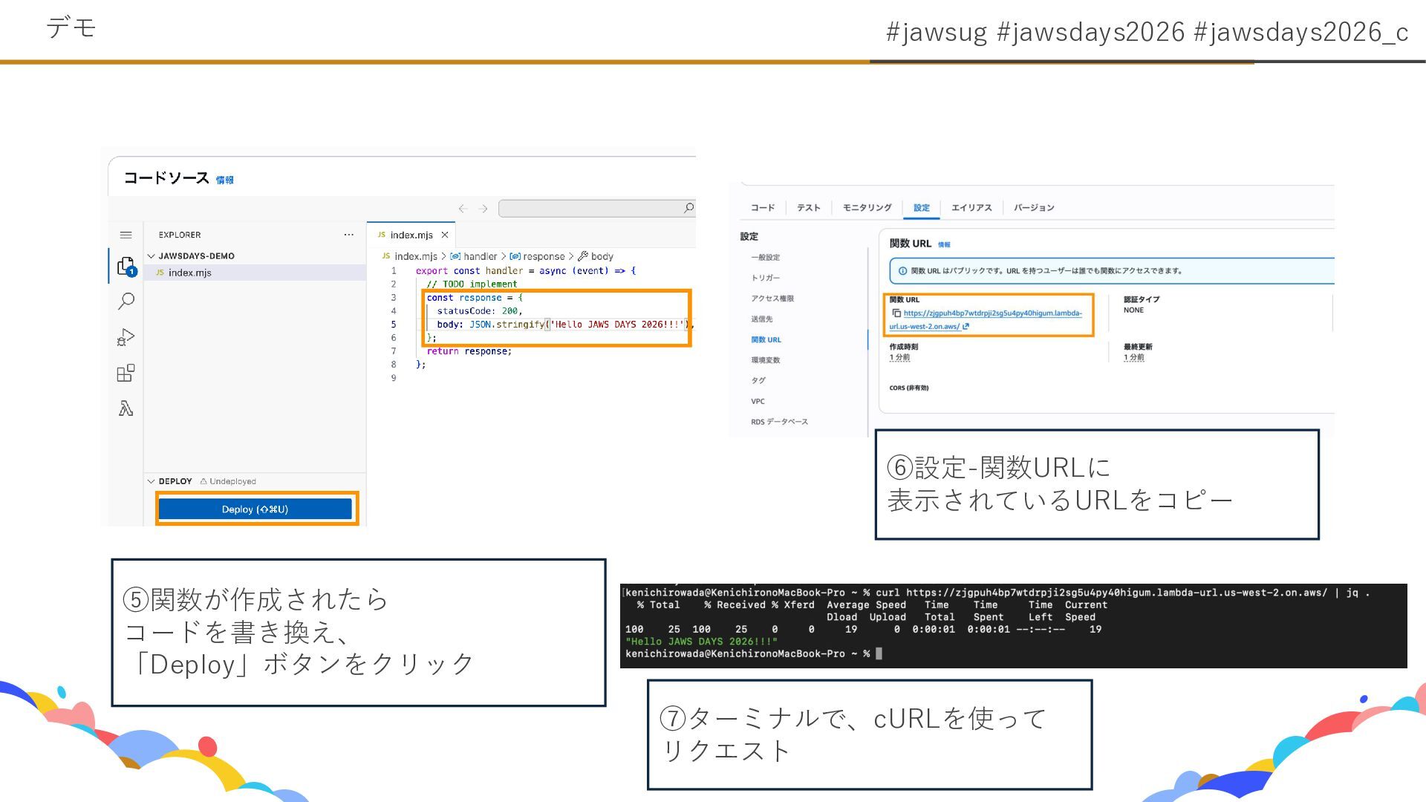Open the Extensions icon in activity bar
Screen dimensions: 1426x802
126,373
